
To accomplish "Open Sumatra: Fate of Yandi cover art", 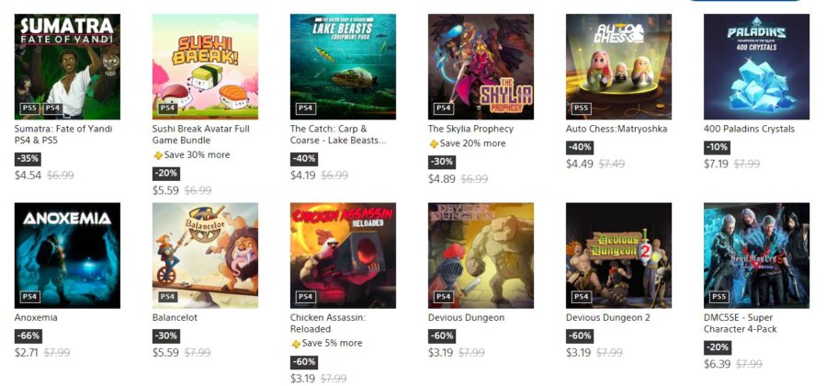I will click(67, 66).
